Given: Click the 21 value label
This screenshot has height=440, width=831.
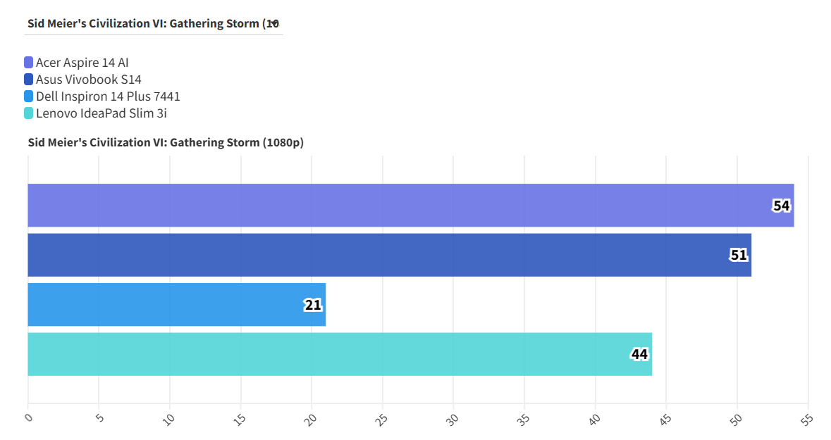Looking at the screenshot, I should (313, 305).
